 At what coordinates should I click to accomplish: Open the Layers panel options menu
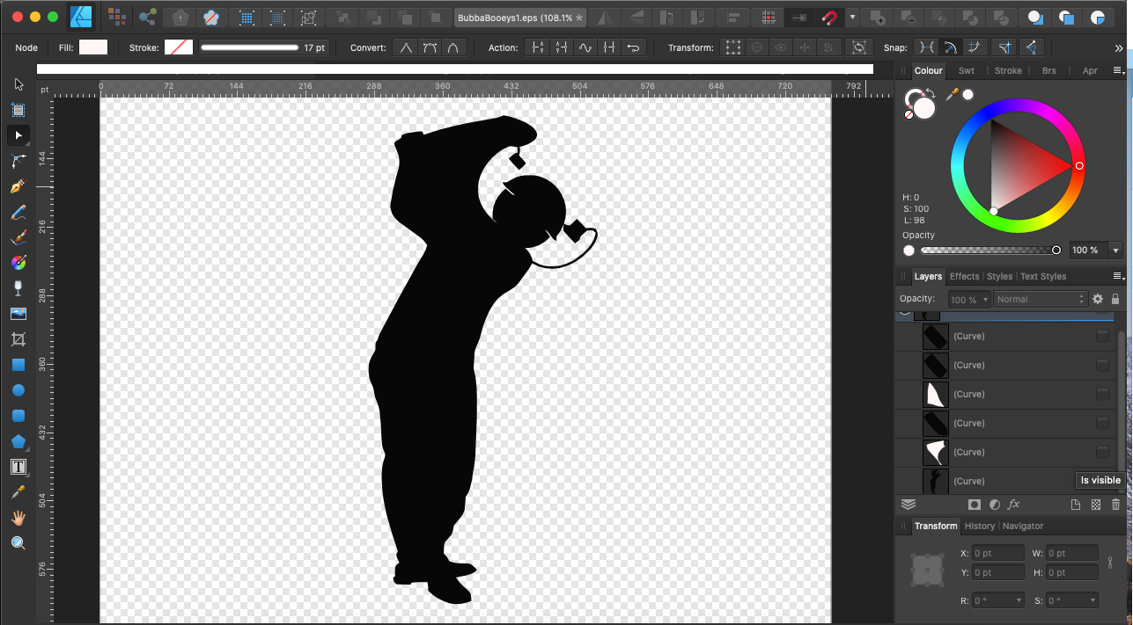tap(1118, 276)
